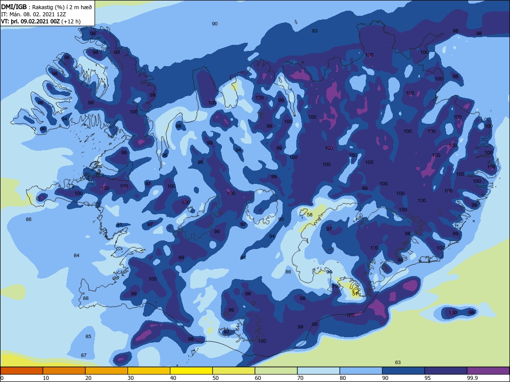
Task: Click the header title "DMI/IGB : Rakastig (%) í 2 m hæð"
Action: 46,7
